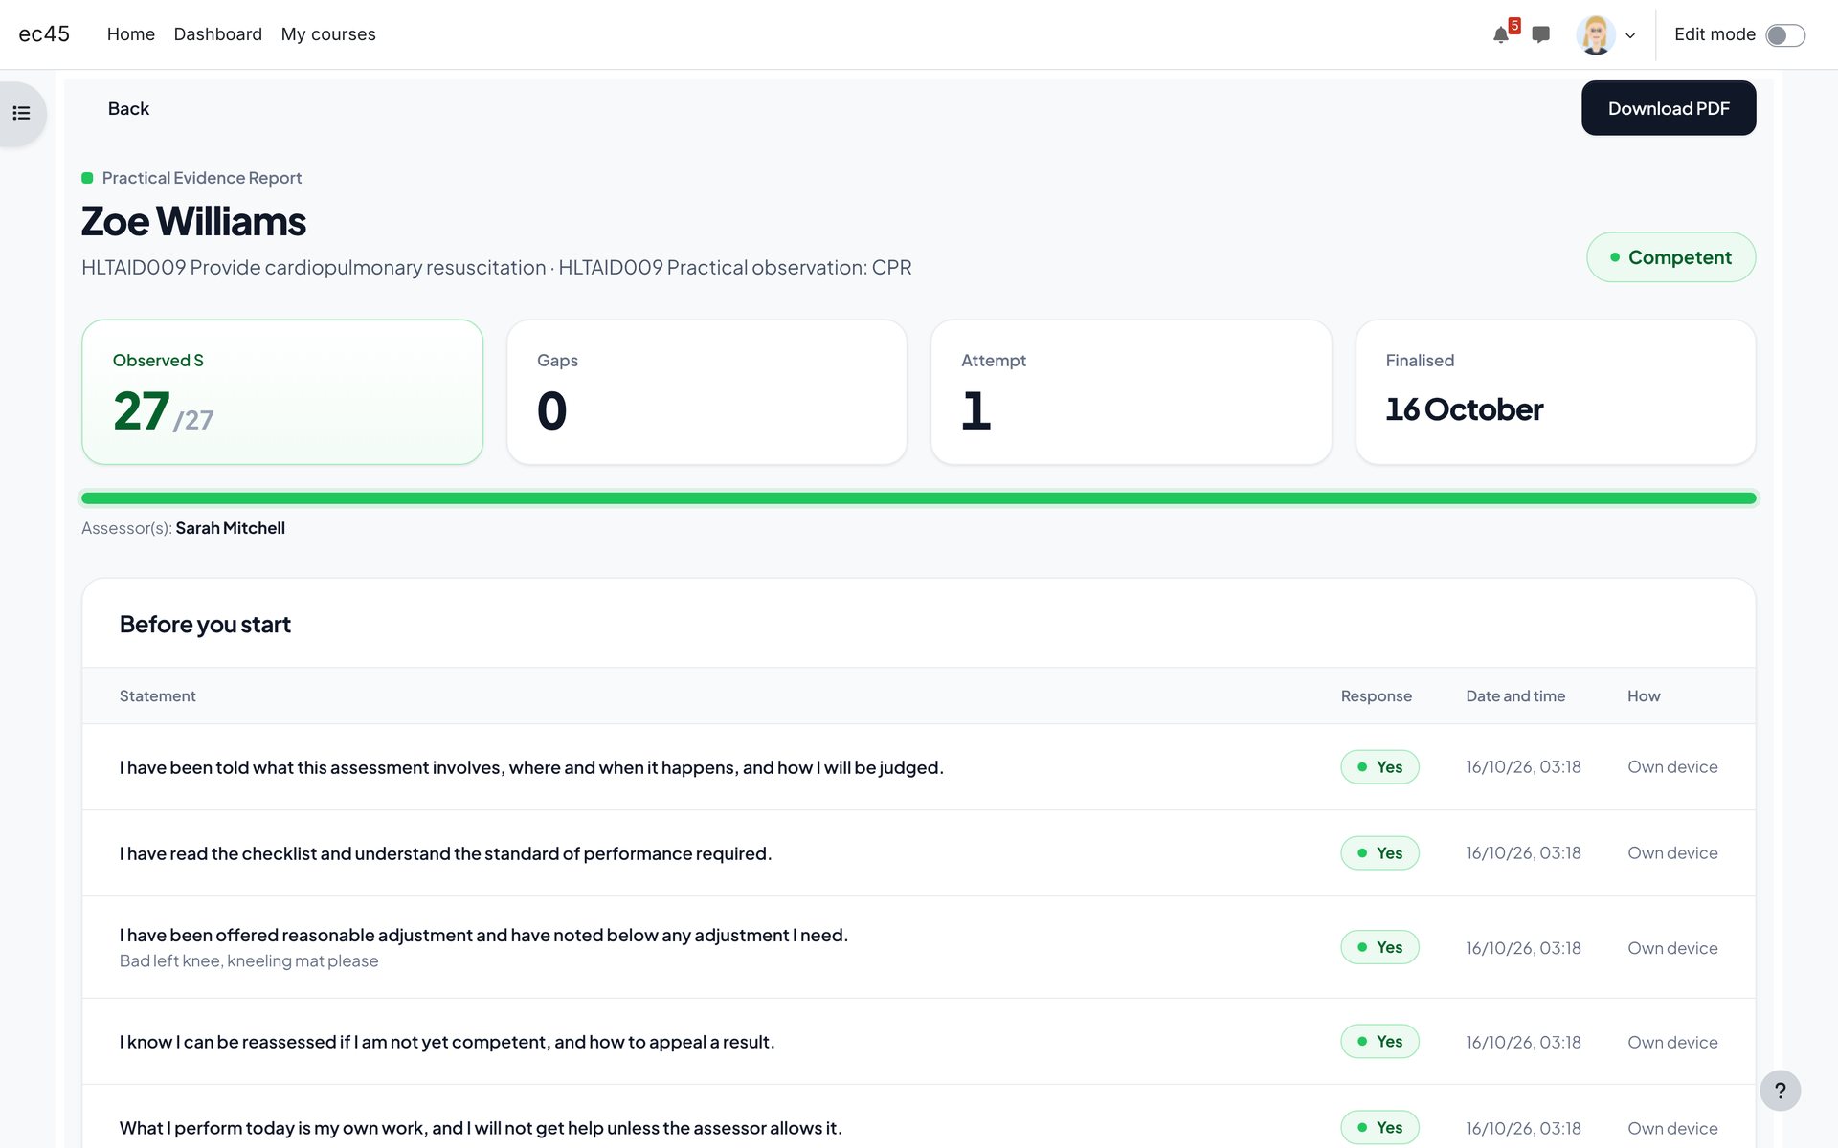Click the Before you start heading
Image resolution: width=1838 pixels, height=1148 pixels.
(205, 625)
